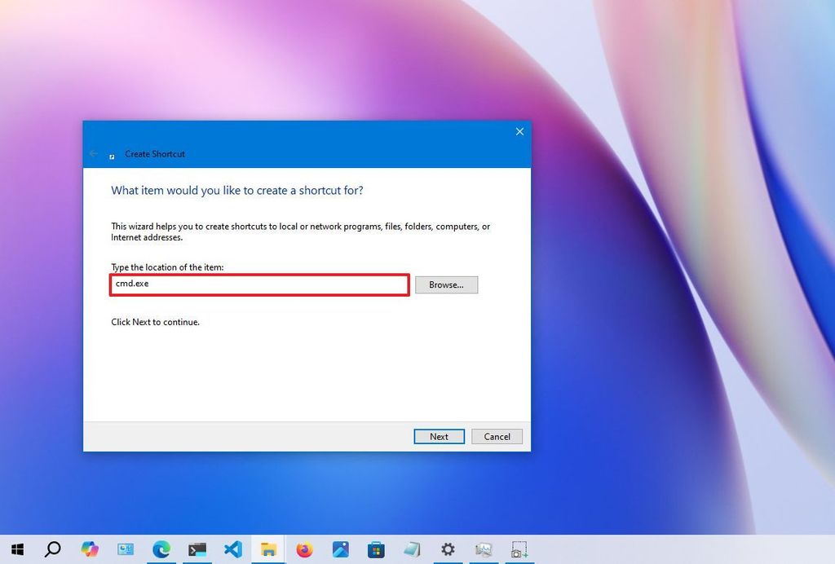Click the 'What item would you like to create a shortcut for?' heading
The image size is (835, 564).
pos(237,191)
